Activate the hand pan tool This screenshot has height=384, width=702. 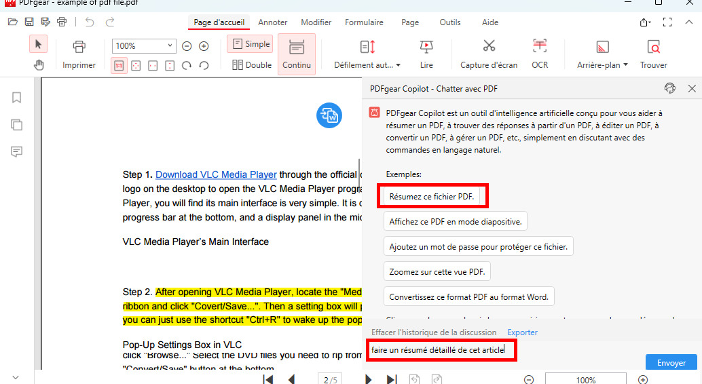click(x=39, y=65)
